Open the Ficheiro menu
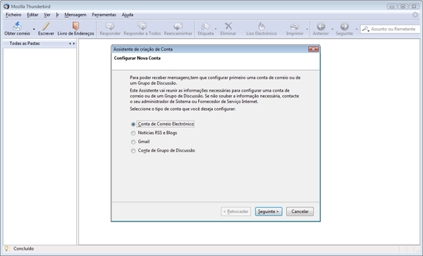 [x=13, y=15]
